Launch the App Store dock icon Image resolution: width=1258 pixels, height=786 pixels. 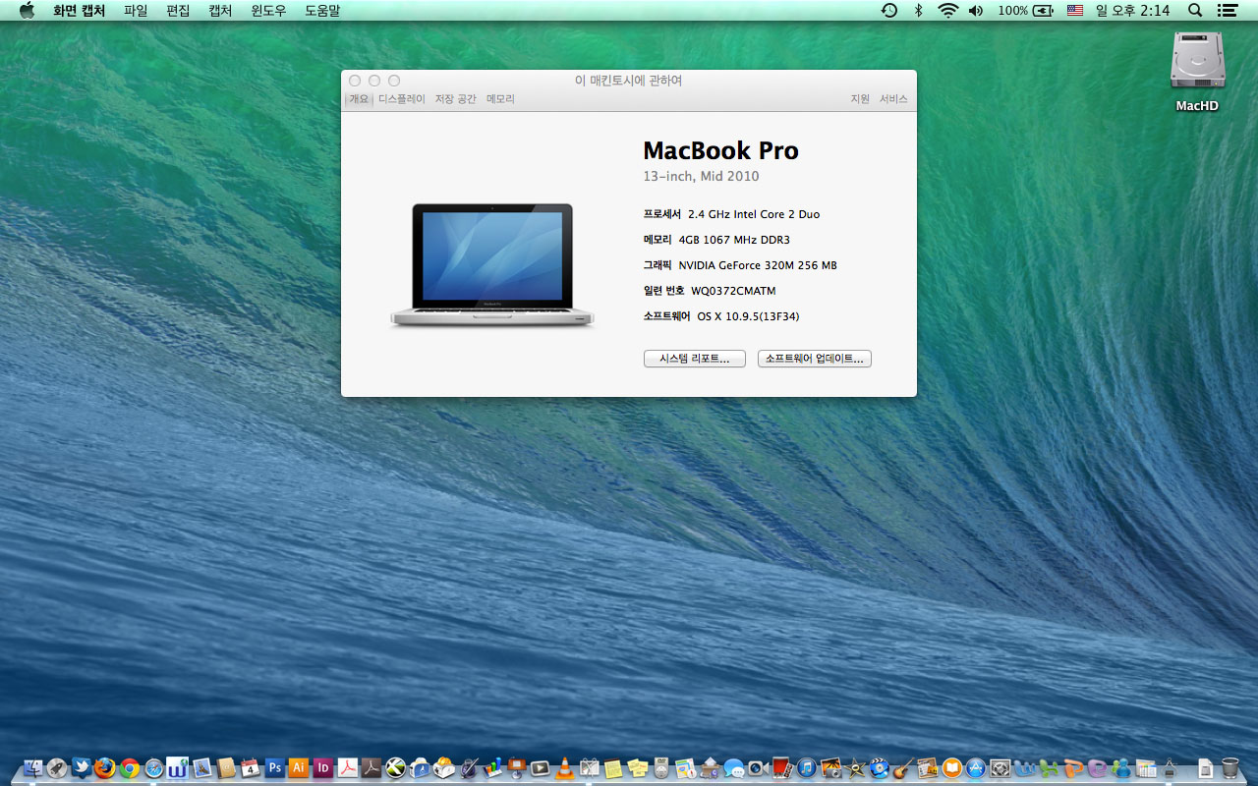(976, 768)
